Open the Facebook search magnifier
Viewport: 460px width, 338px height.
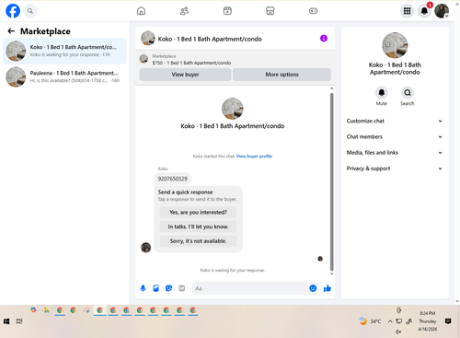[30, 11]
